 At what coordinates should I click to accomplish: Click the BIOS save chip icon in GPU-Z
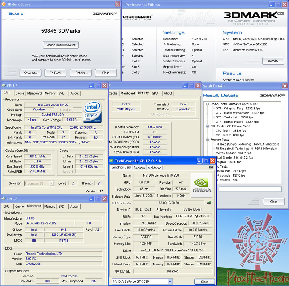pos(209,203)
